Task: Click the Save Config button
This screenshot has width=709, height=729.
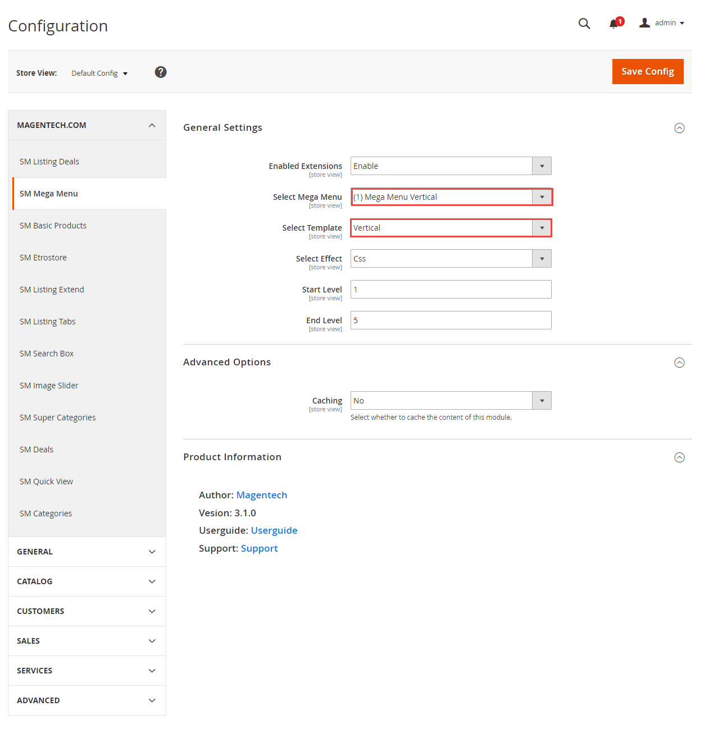Action: coord(648,71)
